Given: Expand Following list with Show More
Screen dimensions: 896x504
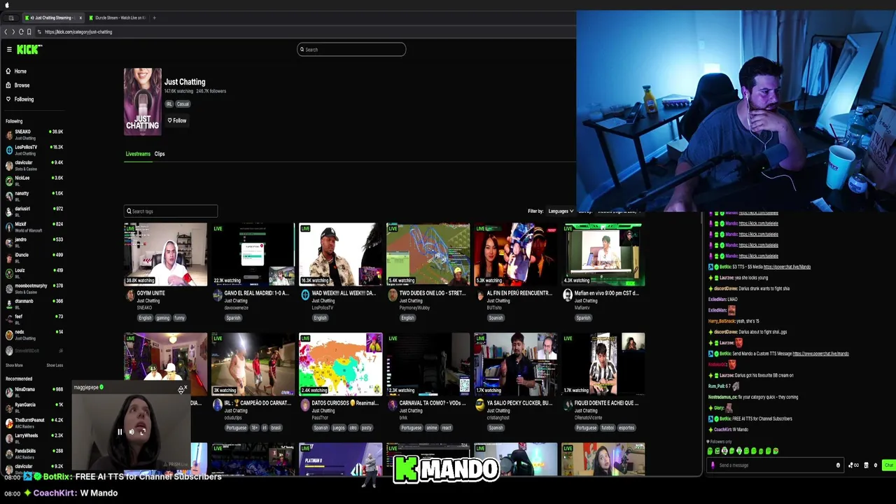Looking at the screenshot, I should pyautogui.click(x=14, y=365).
